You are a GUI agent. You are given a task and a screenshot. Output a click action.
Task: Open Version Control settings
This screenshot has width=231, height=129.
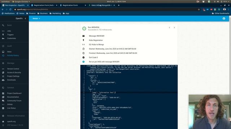point(13,69)
